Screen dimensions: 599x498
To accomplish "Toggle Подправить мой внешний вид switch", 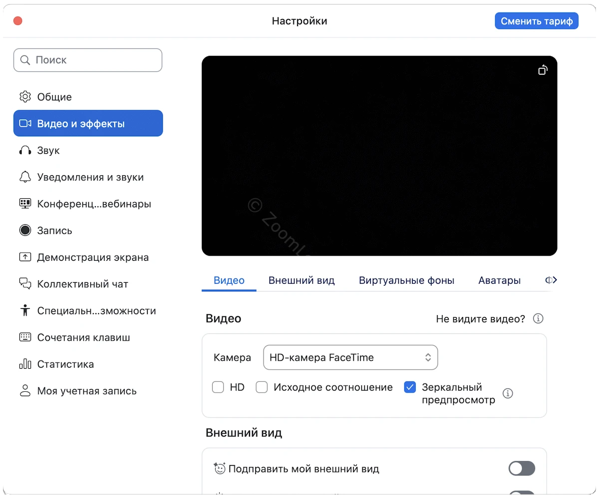I will [522, 469].
